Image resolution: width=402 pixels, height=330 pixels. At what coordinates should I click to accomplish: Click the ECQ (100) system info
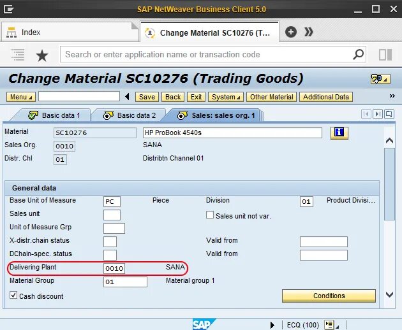point(303,325)
